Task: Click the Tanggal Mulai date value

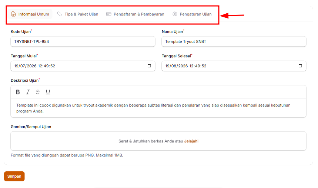Action: coord(35,66)
